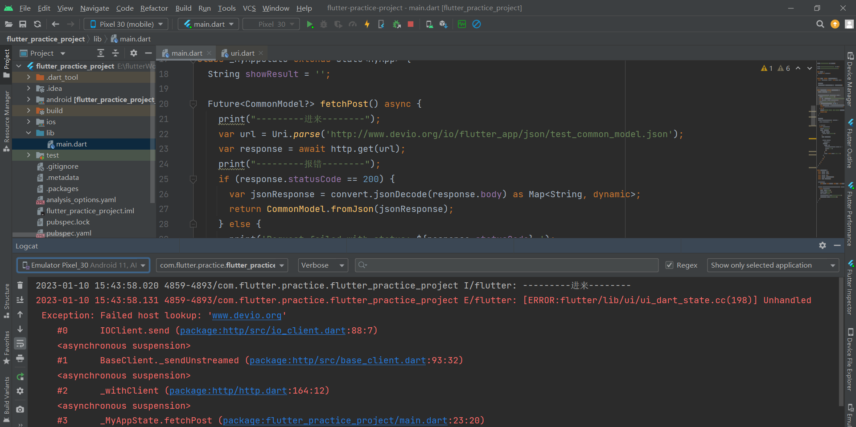Print the logcat output with the printer icon
Screen dimensions: 856x427
[x=20, y=358]
